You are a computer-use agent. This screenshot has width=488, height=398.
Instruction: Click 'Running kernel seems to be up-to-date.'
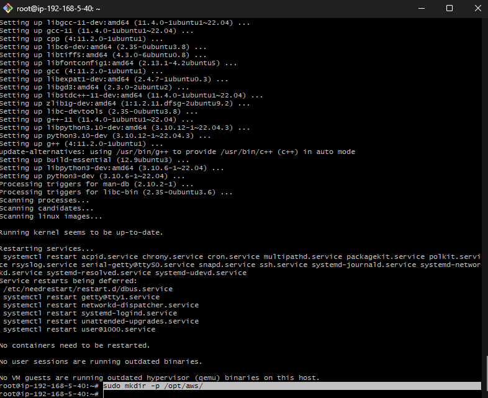81,233
